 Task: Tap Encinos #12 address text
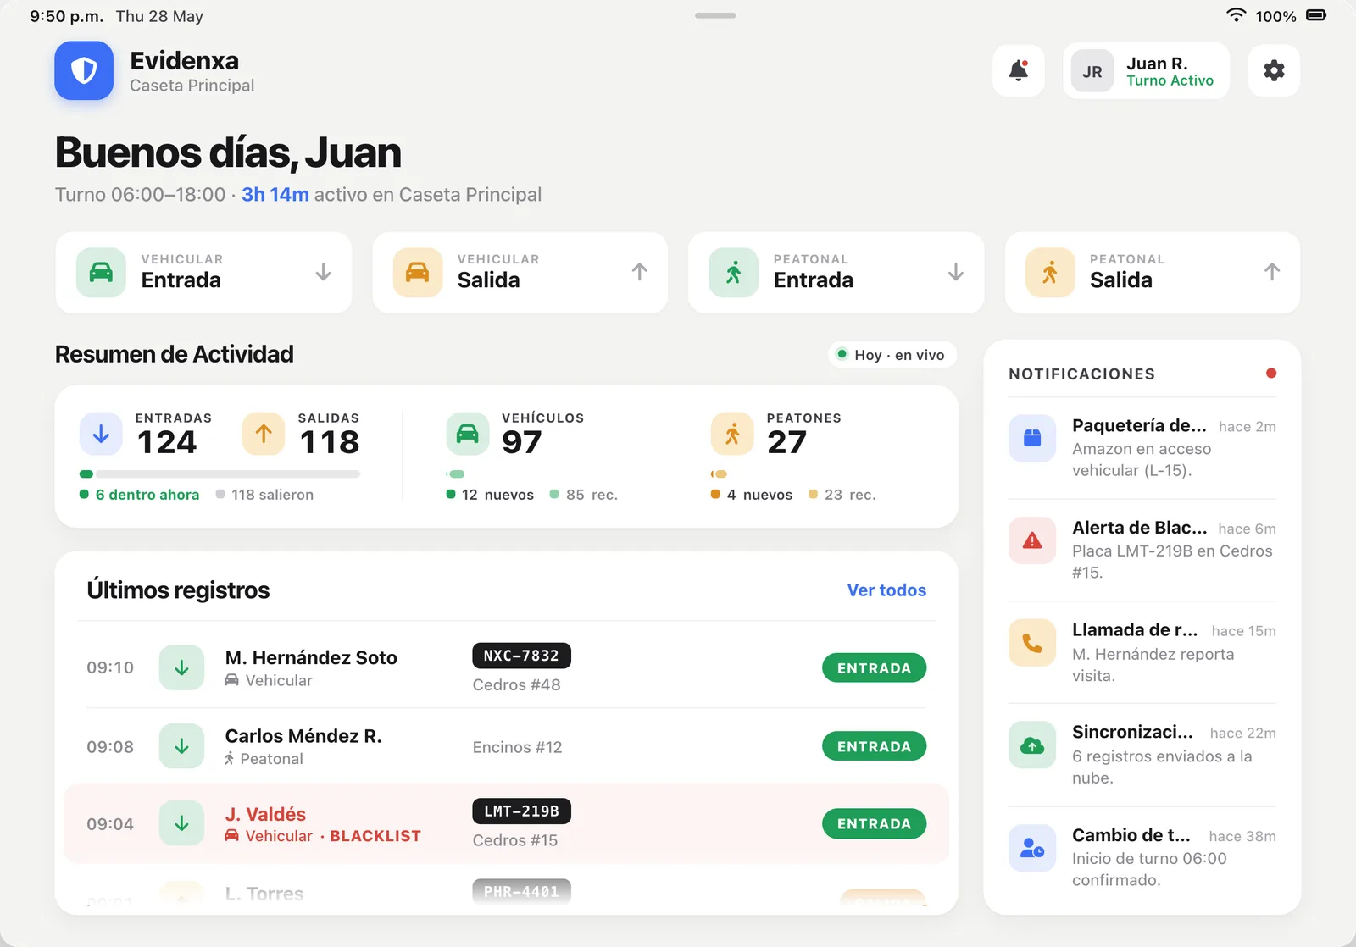coord(517,747)
